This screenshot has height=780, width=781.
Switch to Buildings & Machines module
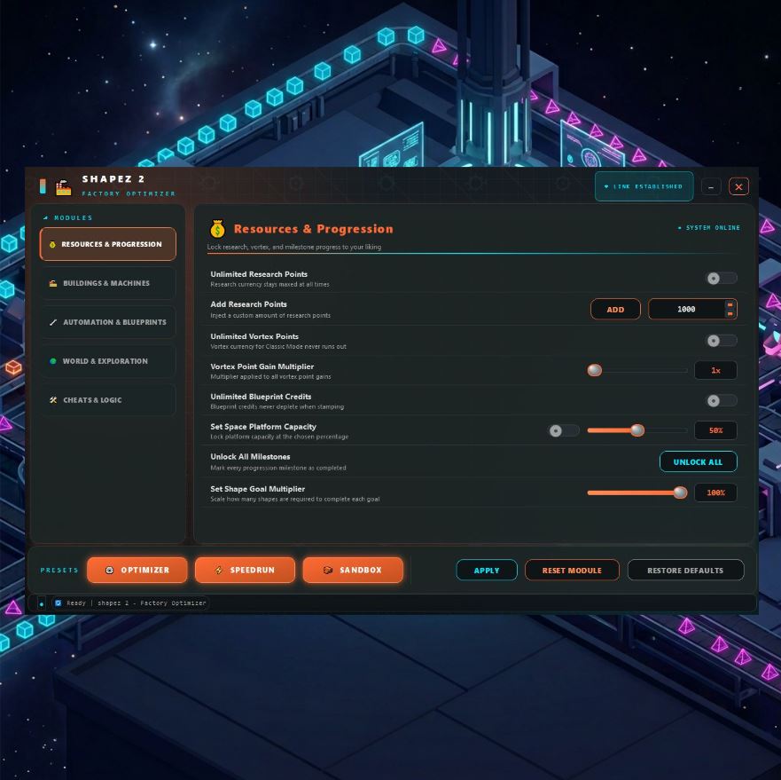[108, 283]
